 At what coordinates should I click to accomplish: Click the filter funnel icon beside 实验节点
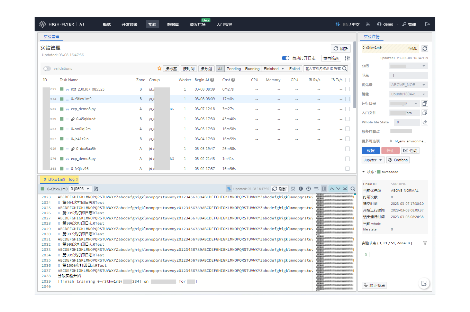click(425, 243)
